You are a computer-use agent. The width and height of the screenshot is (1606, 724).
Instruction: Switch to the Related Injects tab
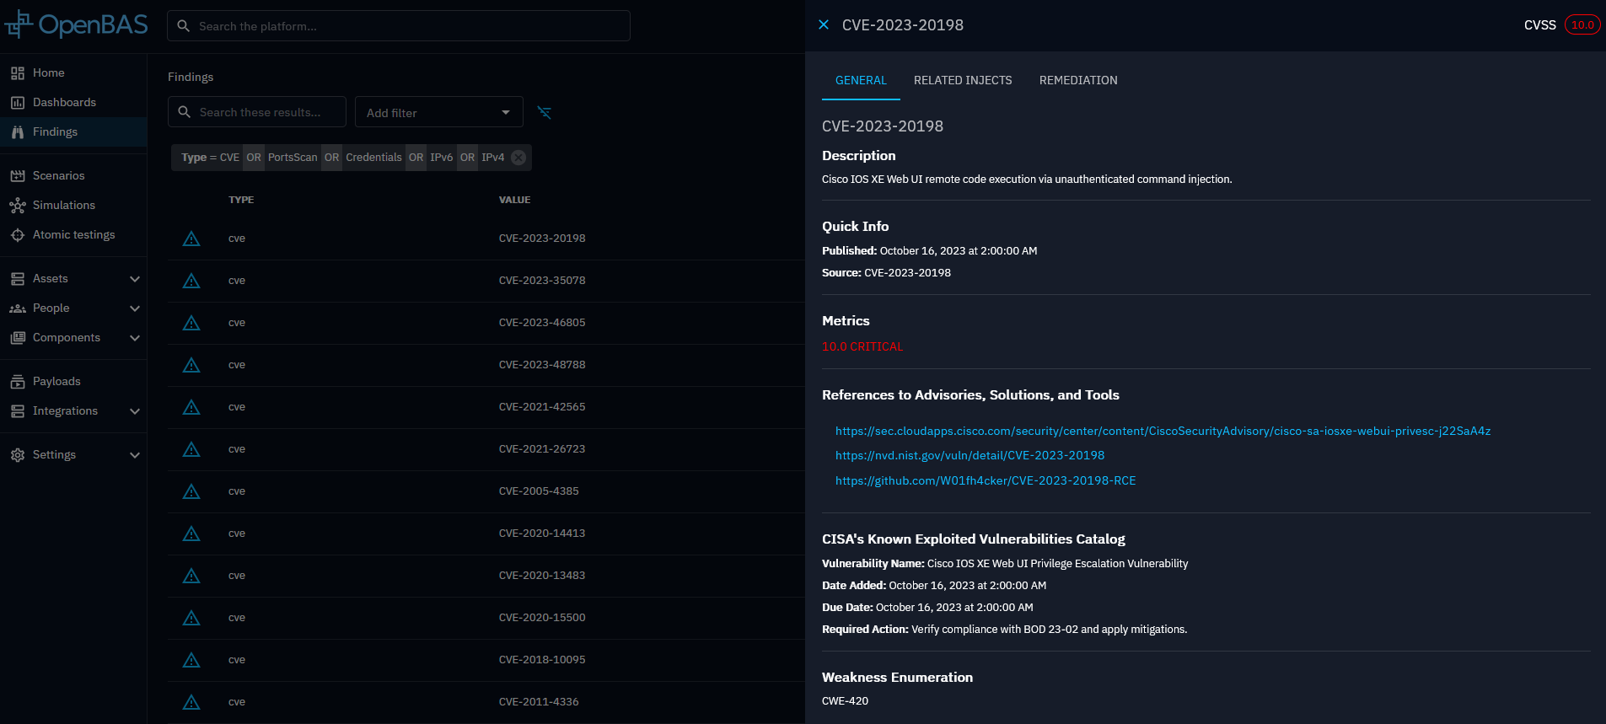coord(962,80)
